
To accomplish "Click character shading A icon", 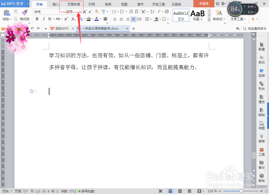I will point(105,19).
